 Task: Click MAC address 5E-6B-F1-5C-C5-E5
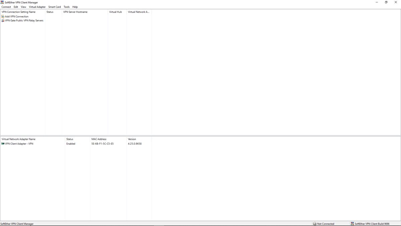[x=103, y=144]
